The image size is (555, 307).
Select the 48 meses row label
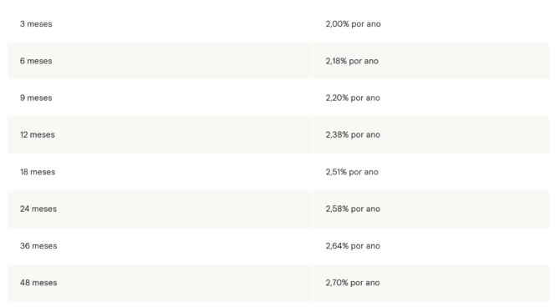[38, 283]
